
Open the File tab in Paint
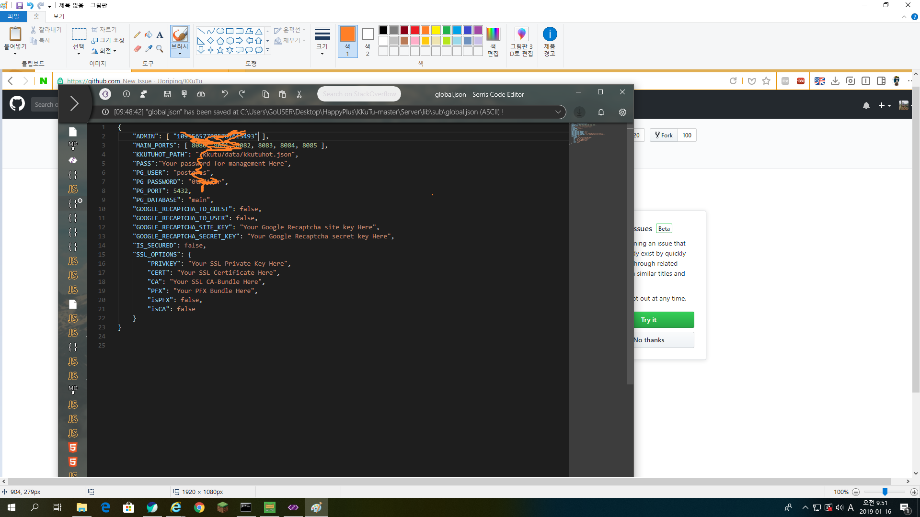tap(13, 16)
